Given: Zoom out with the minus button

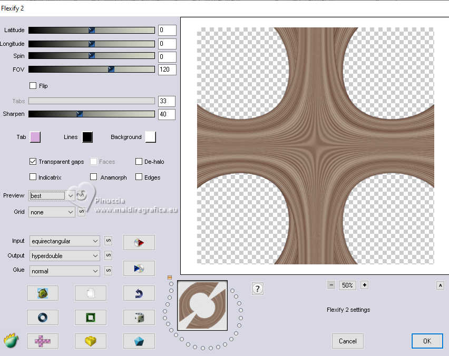Looking at the screenshot, I should [331, 285].
